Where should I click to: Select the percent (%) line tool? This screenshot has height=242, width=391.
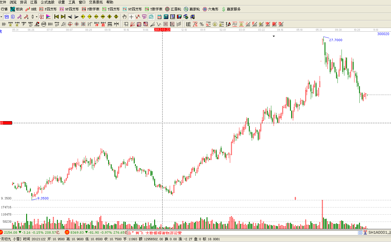tap(202, 24)
